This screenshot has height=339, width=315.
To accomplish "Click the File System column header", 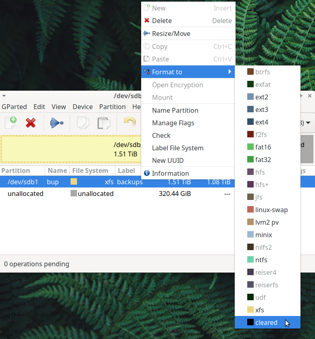I will (x=92, y=171).
